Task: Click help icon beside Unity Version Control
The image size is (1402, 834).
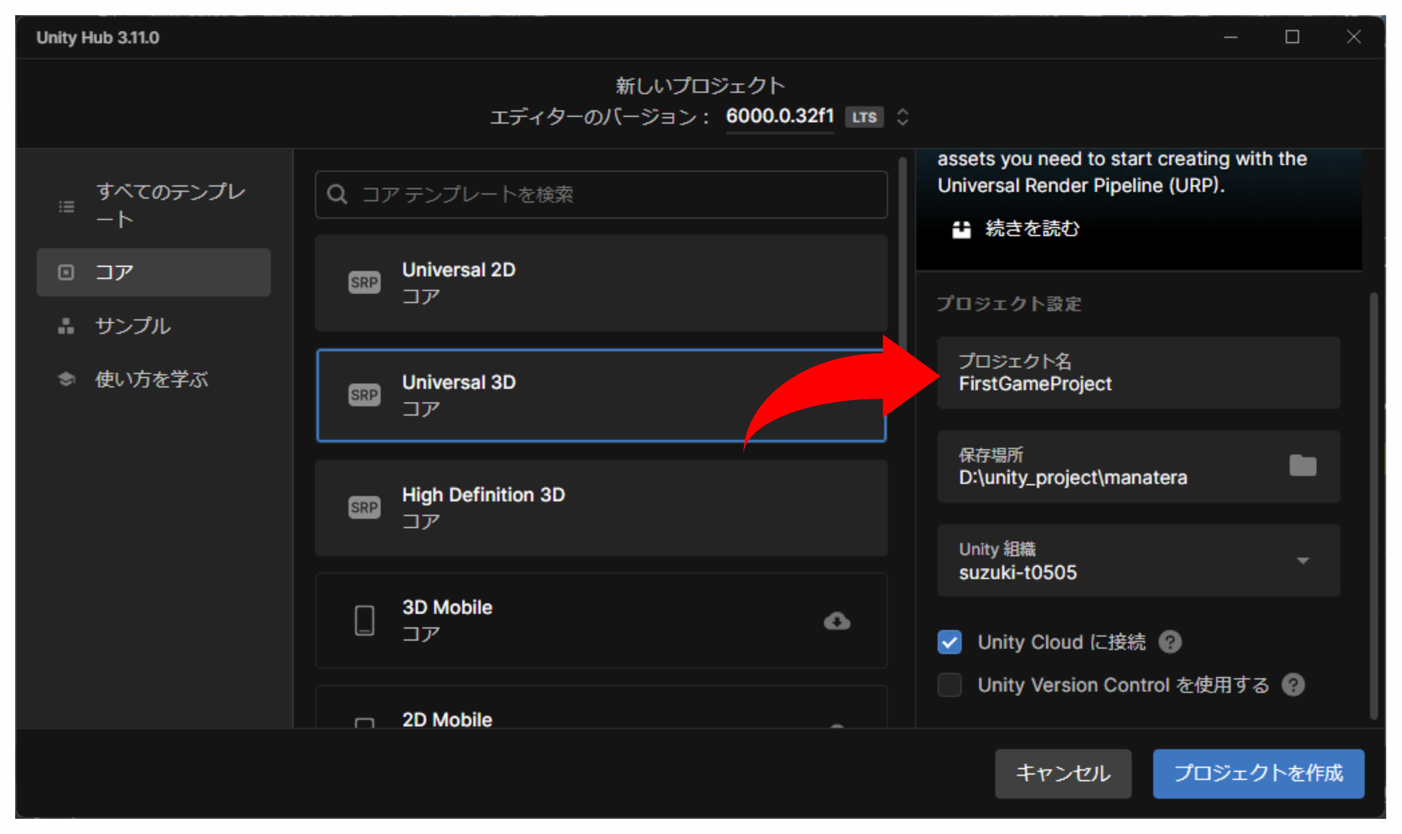Action: coord(1292,685)
